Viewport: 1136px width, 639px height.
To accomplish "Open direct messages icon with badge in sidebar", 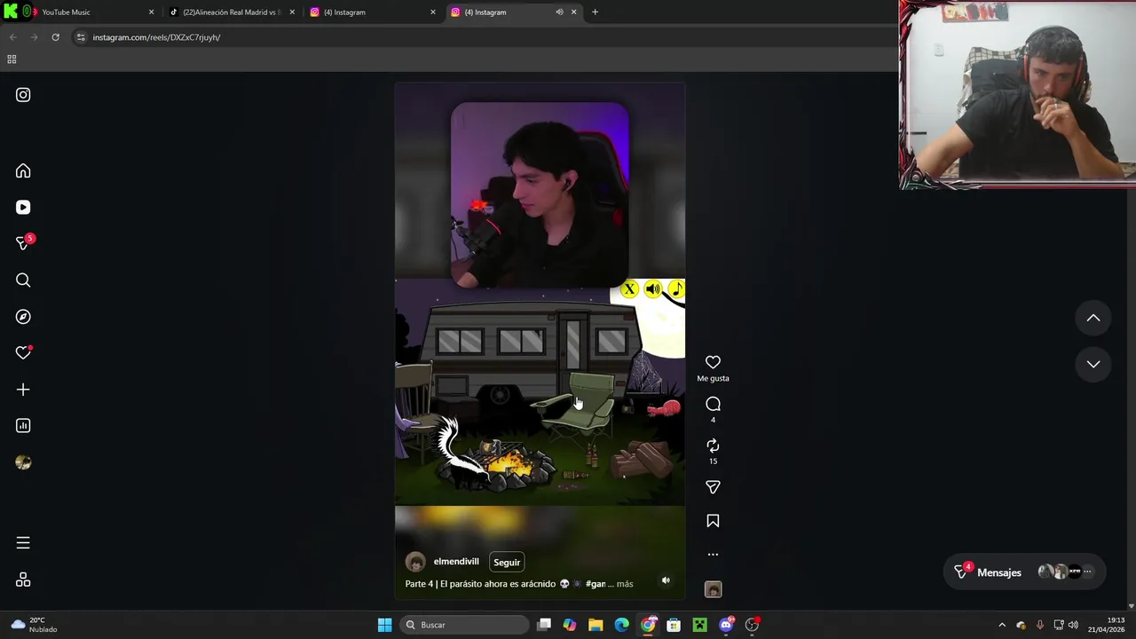I will [24, 243].
